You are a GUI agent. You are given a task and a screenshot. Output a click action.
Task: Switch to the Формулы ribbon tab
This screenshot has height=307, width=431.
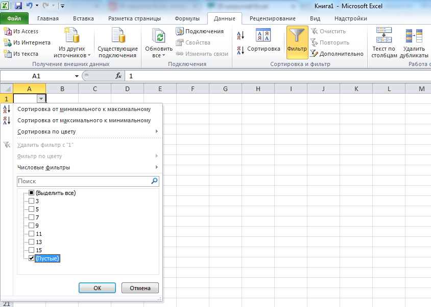pyautogui.click(x=187, y=18)
